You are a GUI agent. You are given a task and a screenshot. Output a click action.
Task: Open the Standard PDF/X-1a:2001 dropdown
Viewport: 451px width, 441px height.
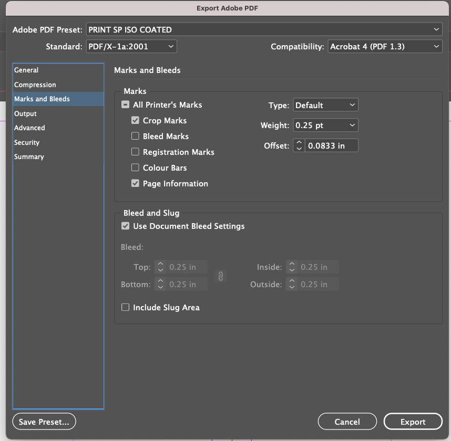(131, 47)
